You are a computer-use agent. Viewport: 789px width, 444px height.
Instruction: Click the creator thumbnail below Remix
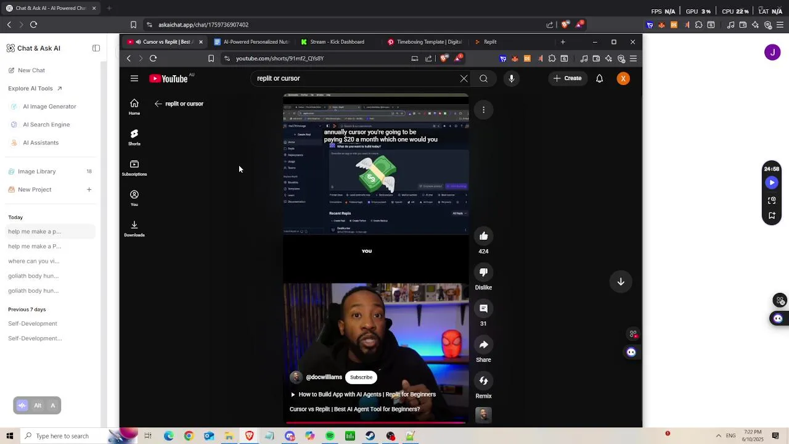(483, 415)
